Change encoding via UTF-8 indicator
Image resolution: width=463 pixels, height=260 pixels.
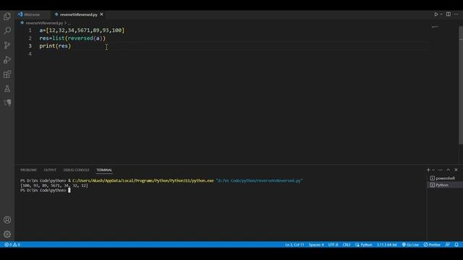pos(333,245)
